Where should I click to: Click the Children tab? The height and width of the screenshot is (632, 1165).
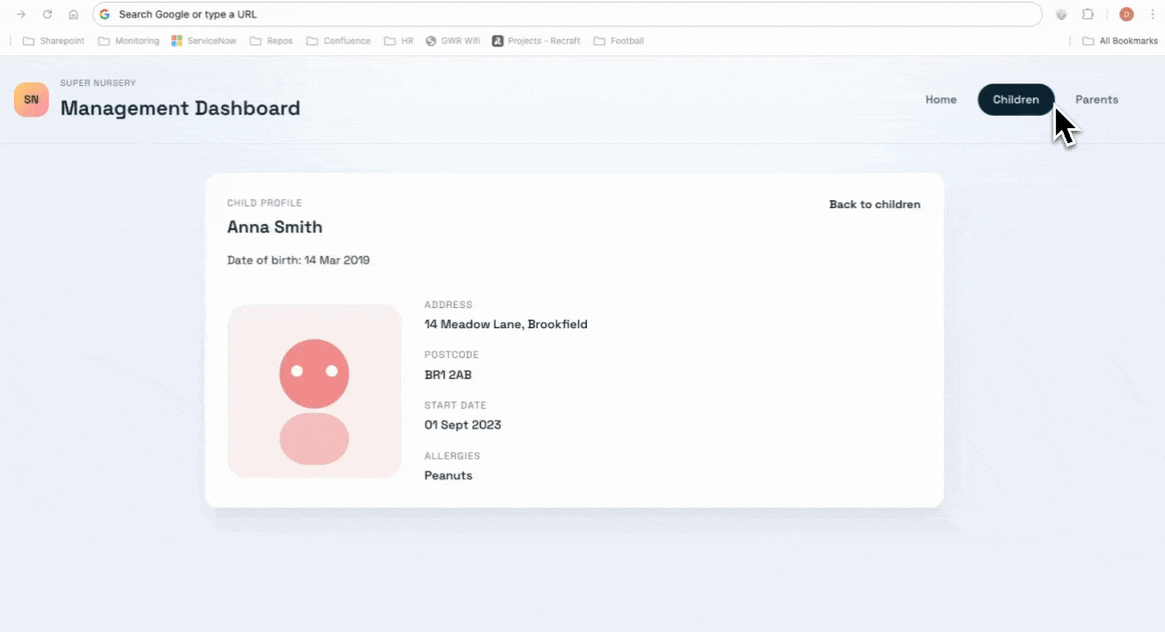pyautogui.click(x=1016, y=99)
